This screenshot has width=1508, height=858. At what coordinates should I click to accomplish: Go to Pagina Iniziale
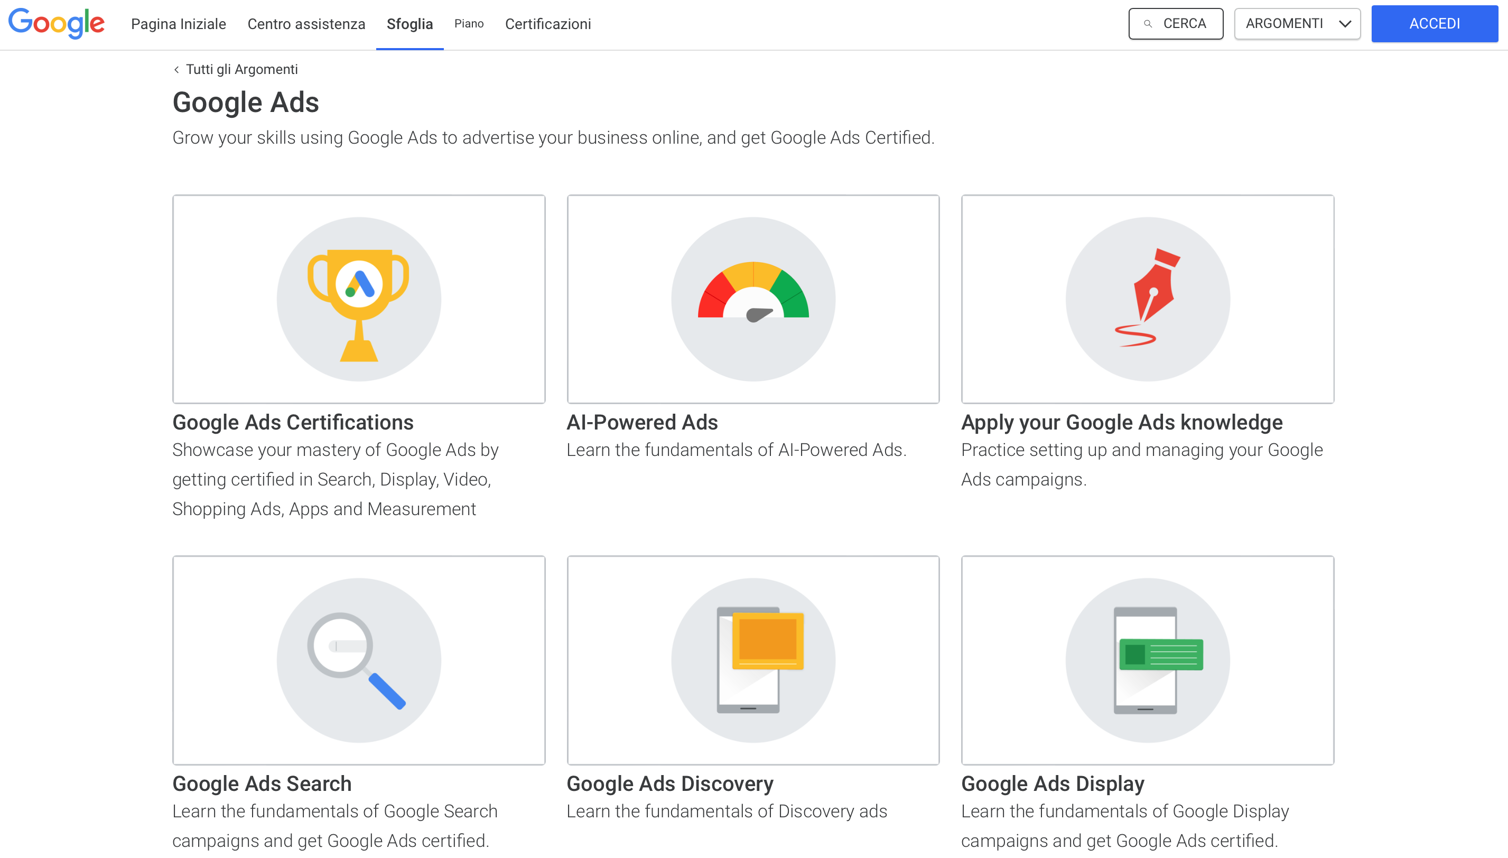(x=179, y=24)
